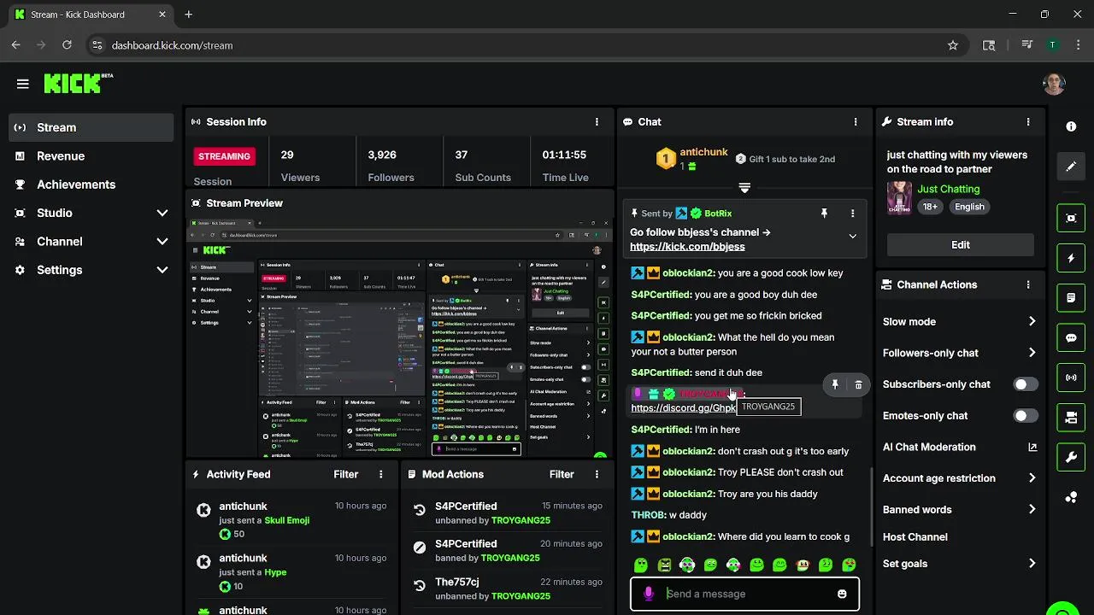This screenshot has width=1094, height=615.
Task: Open AI Chat Moderation external link icon
Action: tap(1032, 447)
